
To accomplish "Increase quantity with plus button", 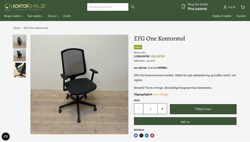I will (162, 109).
